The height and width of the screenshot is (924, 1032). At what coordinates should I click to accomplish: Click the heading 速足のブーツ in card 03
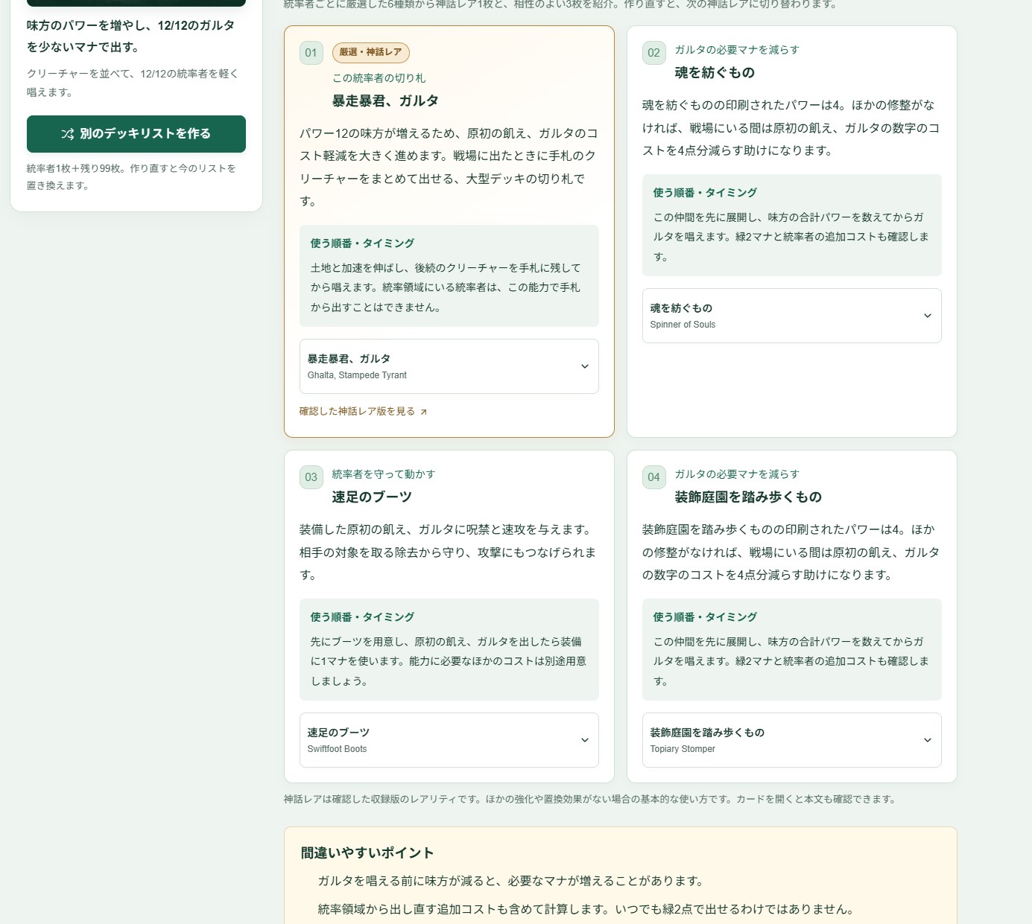click(372, 497)
